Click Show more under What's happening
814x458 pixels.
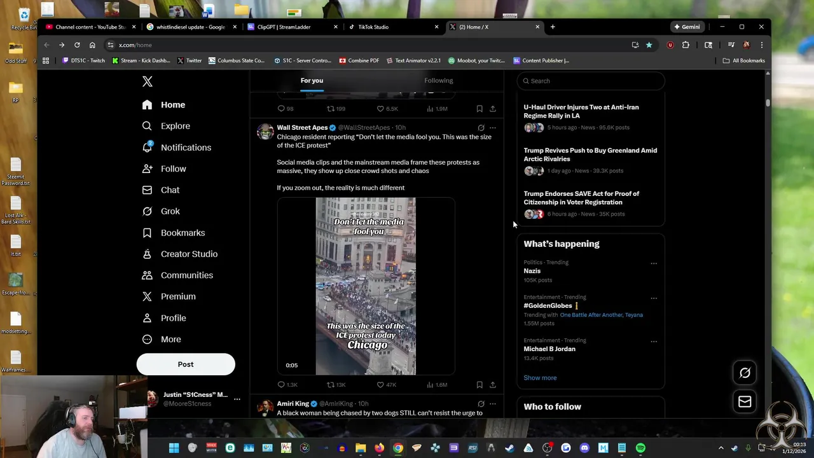coord(540,378)
